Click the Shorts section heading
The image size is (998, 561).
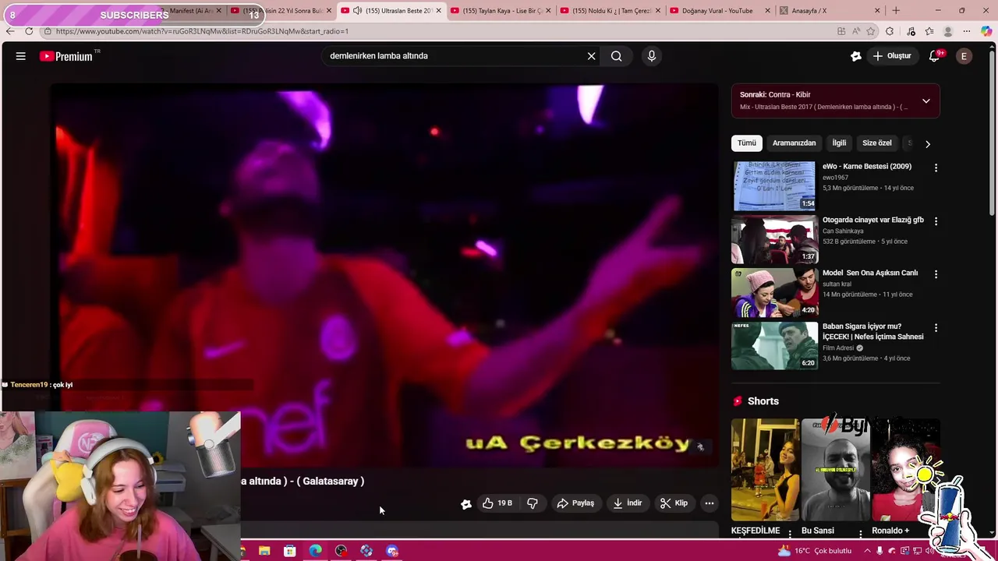[x=763, y=401]
